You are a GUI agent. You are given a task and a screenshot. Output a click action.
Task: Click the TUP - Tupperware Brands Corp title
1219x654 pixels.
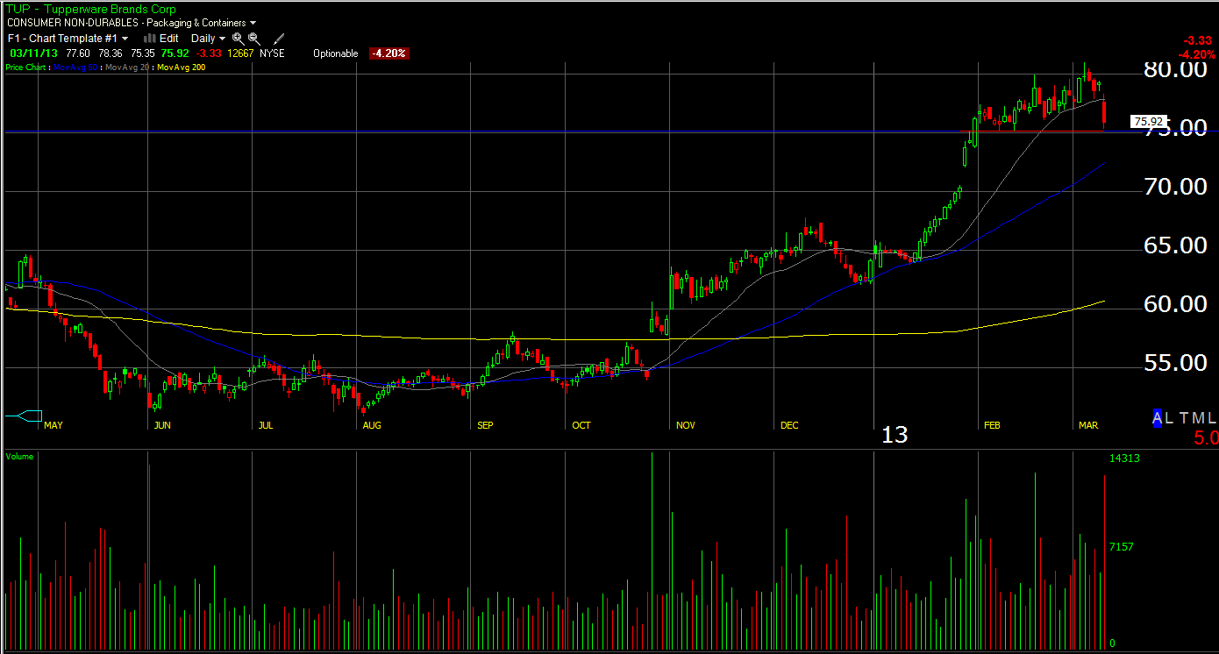pyautogui.click(x=90, y=9)
